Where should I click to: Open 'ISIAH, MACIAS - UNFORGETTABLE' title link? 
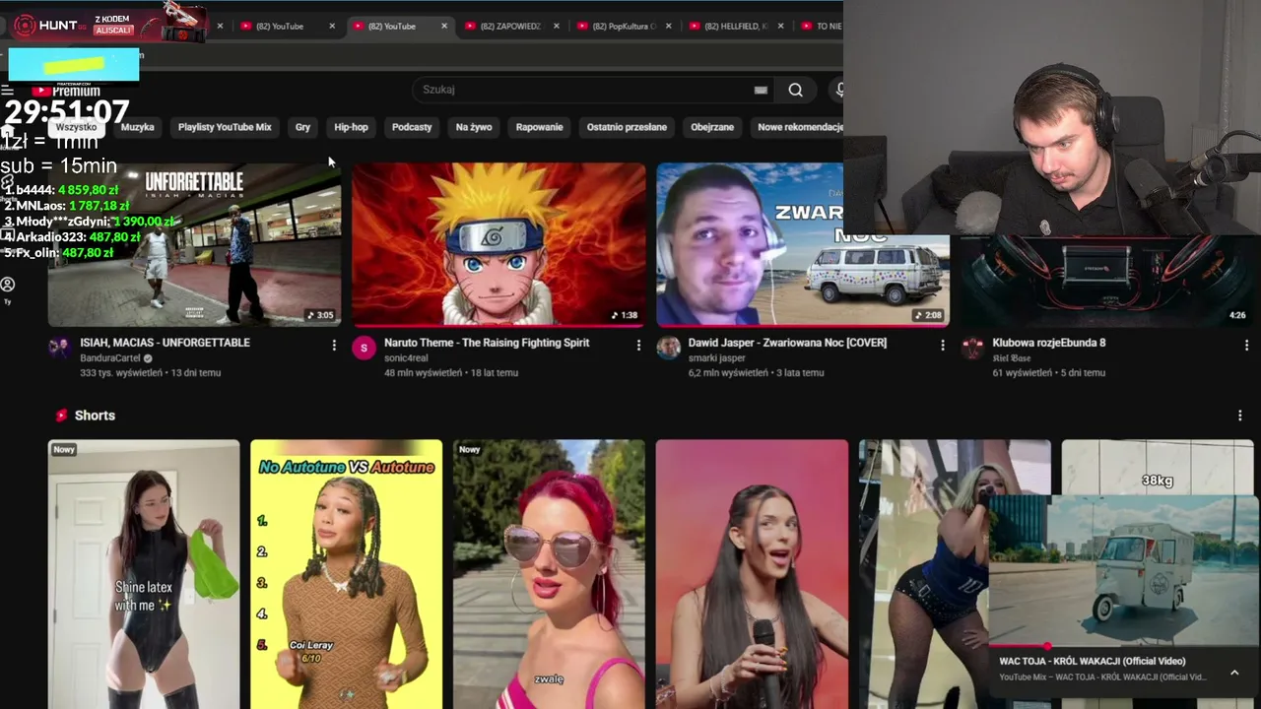point(165,343)
